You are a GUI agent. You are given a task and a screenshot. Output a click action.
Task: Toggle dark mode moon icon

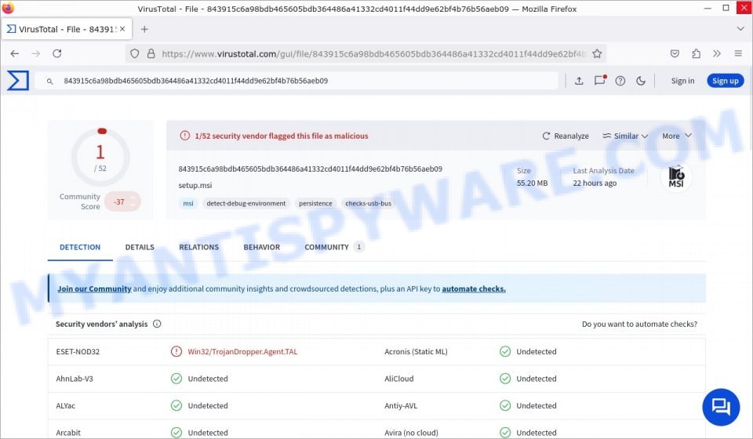click(641, 81)
